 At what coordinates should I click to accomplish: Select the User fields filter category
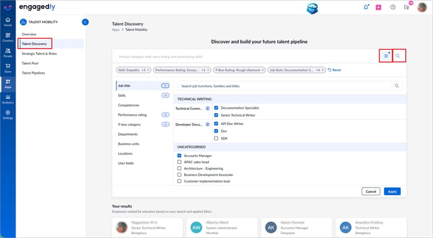pos(143,163)
